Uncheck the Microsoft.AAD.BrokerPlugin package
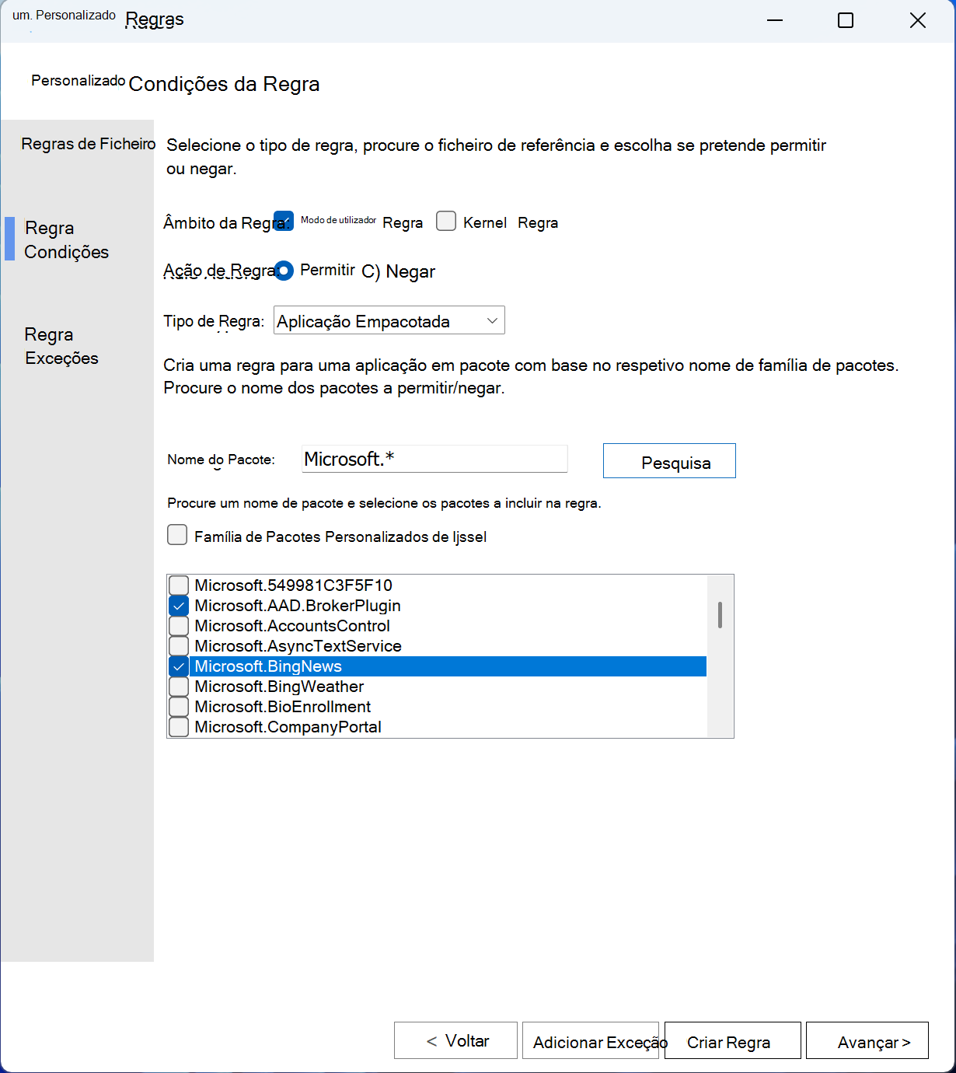 (179, 606)
